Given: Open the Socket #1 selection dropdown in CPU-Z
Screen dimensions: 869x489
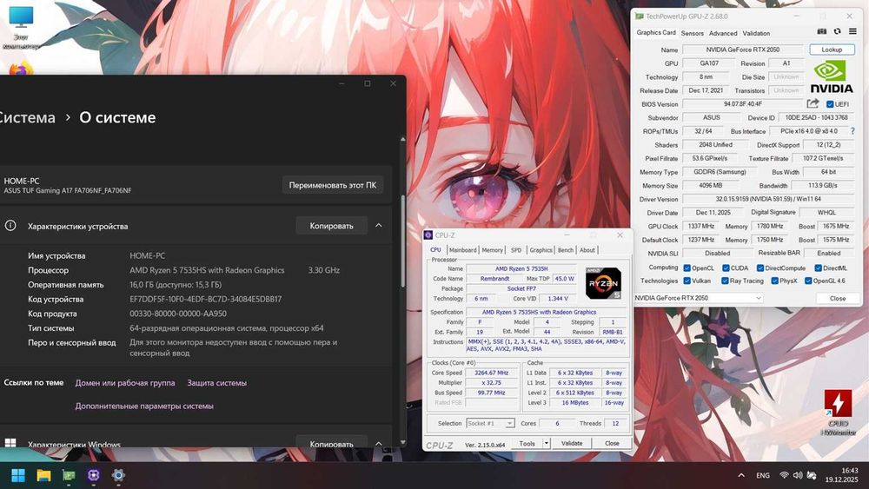Looking at the screenshot, I should (x=490, y=423).
